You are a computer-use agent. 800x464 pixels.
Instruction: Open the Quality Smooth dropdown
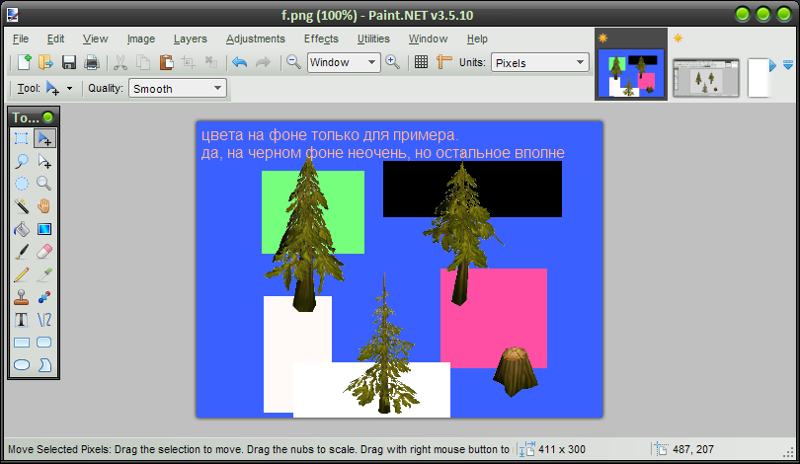[x=177, y=89]
